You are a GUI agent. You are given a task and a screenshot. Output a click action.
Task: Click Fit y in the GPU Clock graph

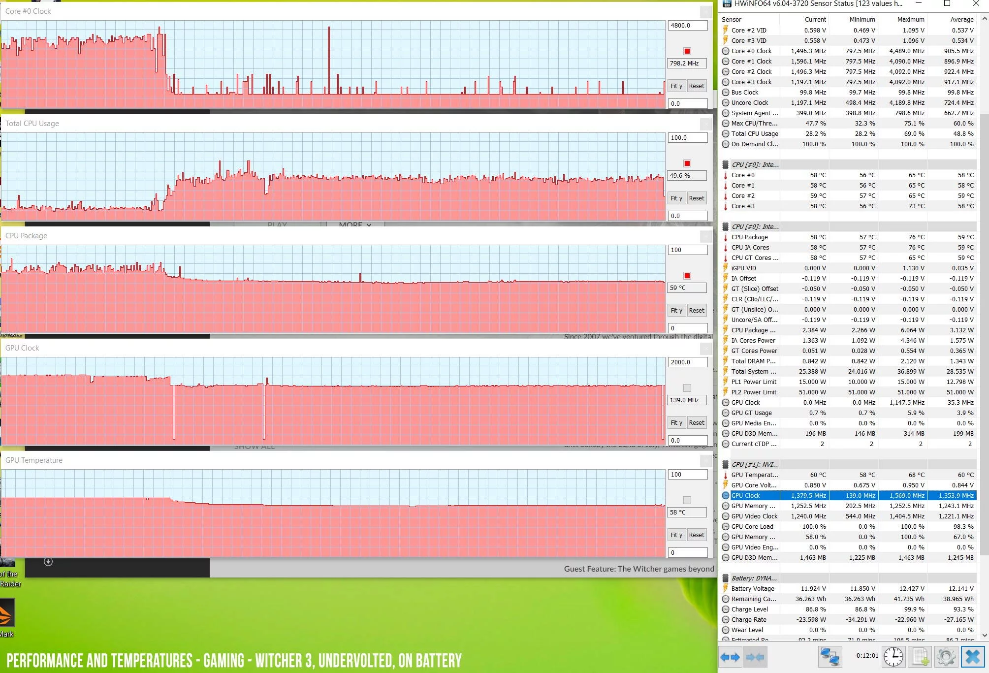(x=676, y=422)
